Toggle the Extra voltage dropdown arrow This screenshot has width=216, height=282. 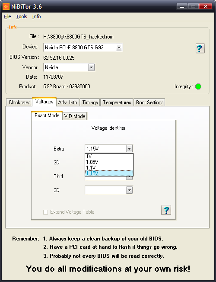129,149
